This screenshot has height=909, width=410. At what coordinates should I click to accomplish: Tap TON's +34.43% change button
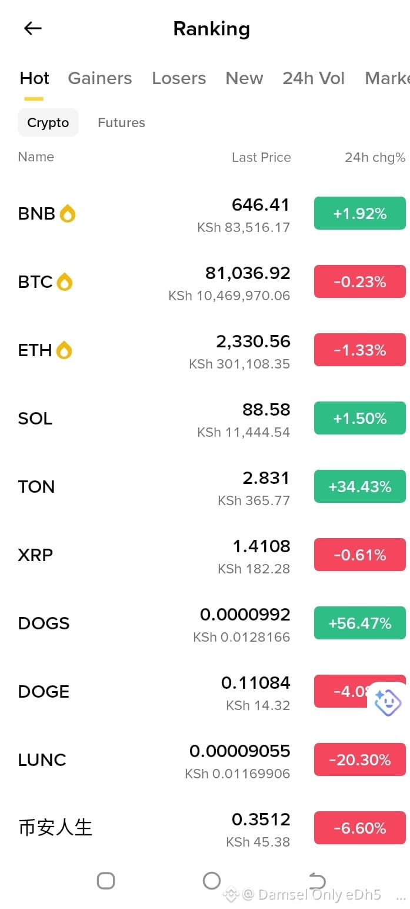pyautogui.click(x=360, y=486)
